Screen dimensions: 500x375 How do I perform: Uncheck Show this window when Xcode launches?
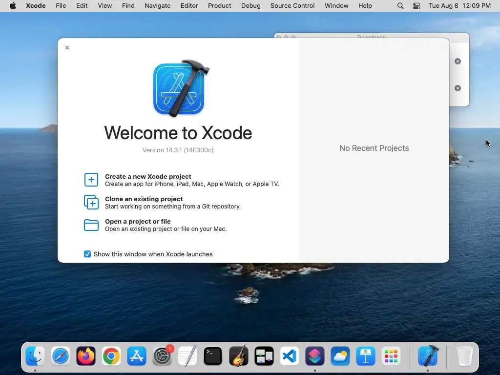pos(87,254)
